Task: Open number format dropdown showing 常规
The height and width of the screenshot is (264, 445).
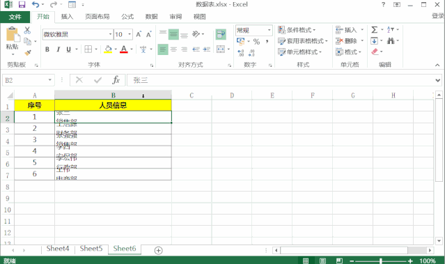Action: tap(269, 30)
